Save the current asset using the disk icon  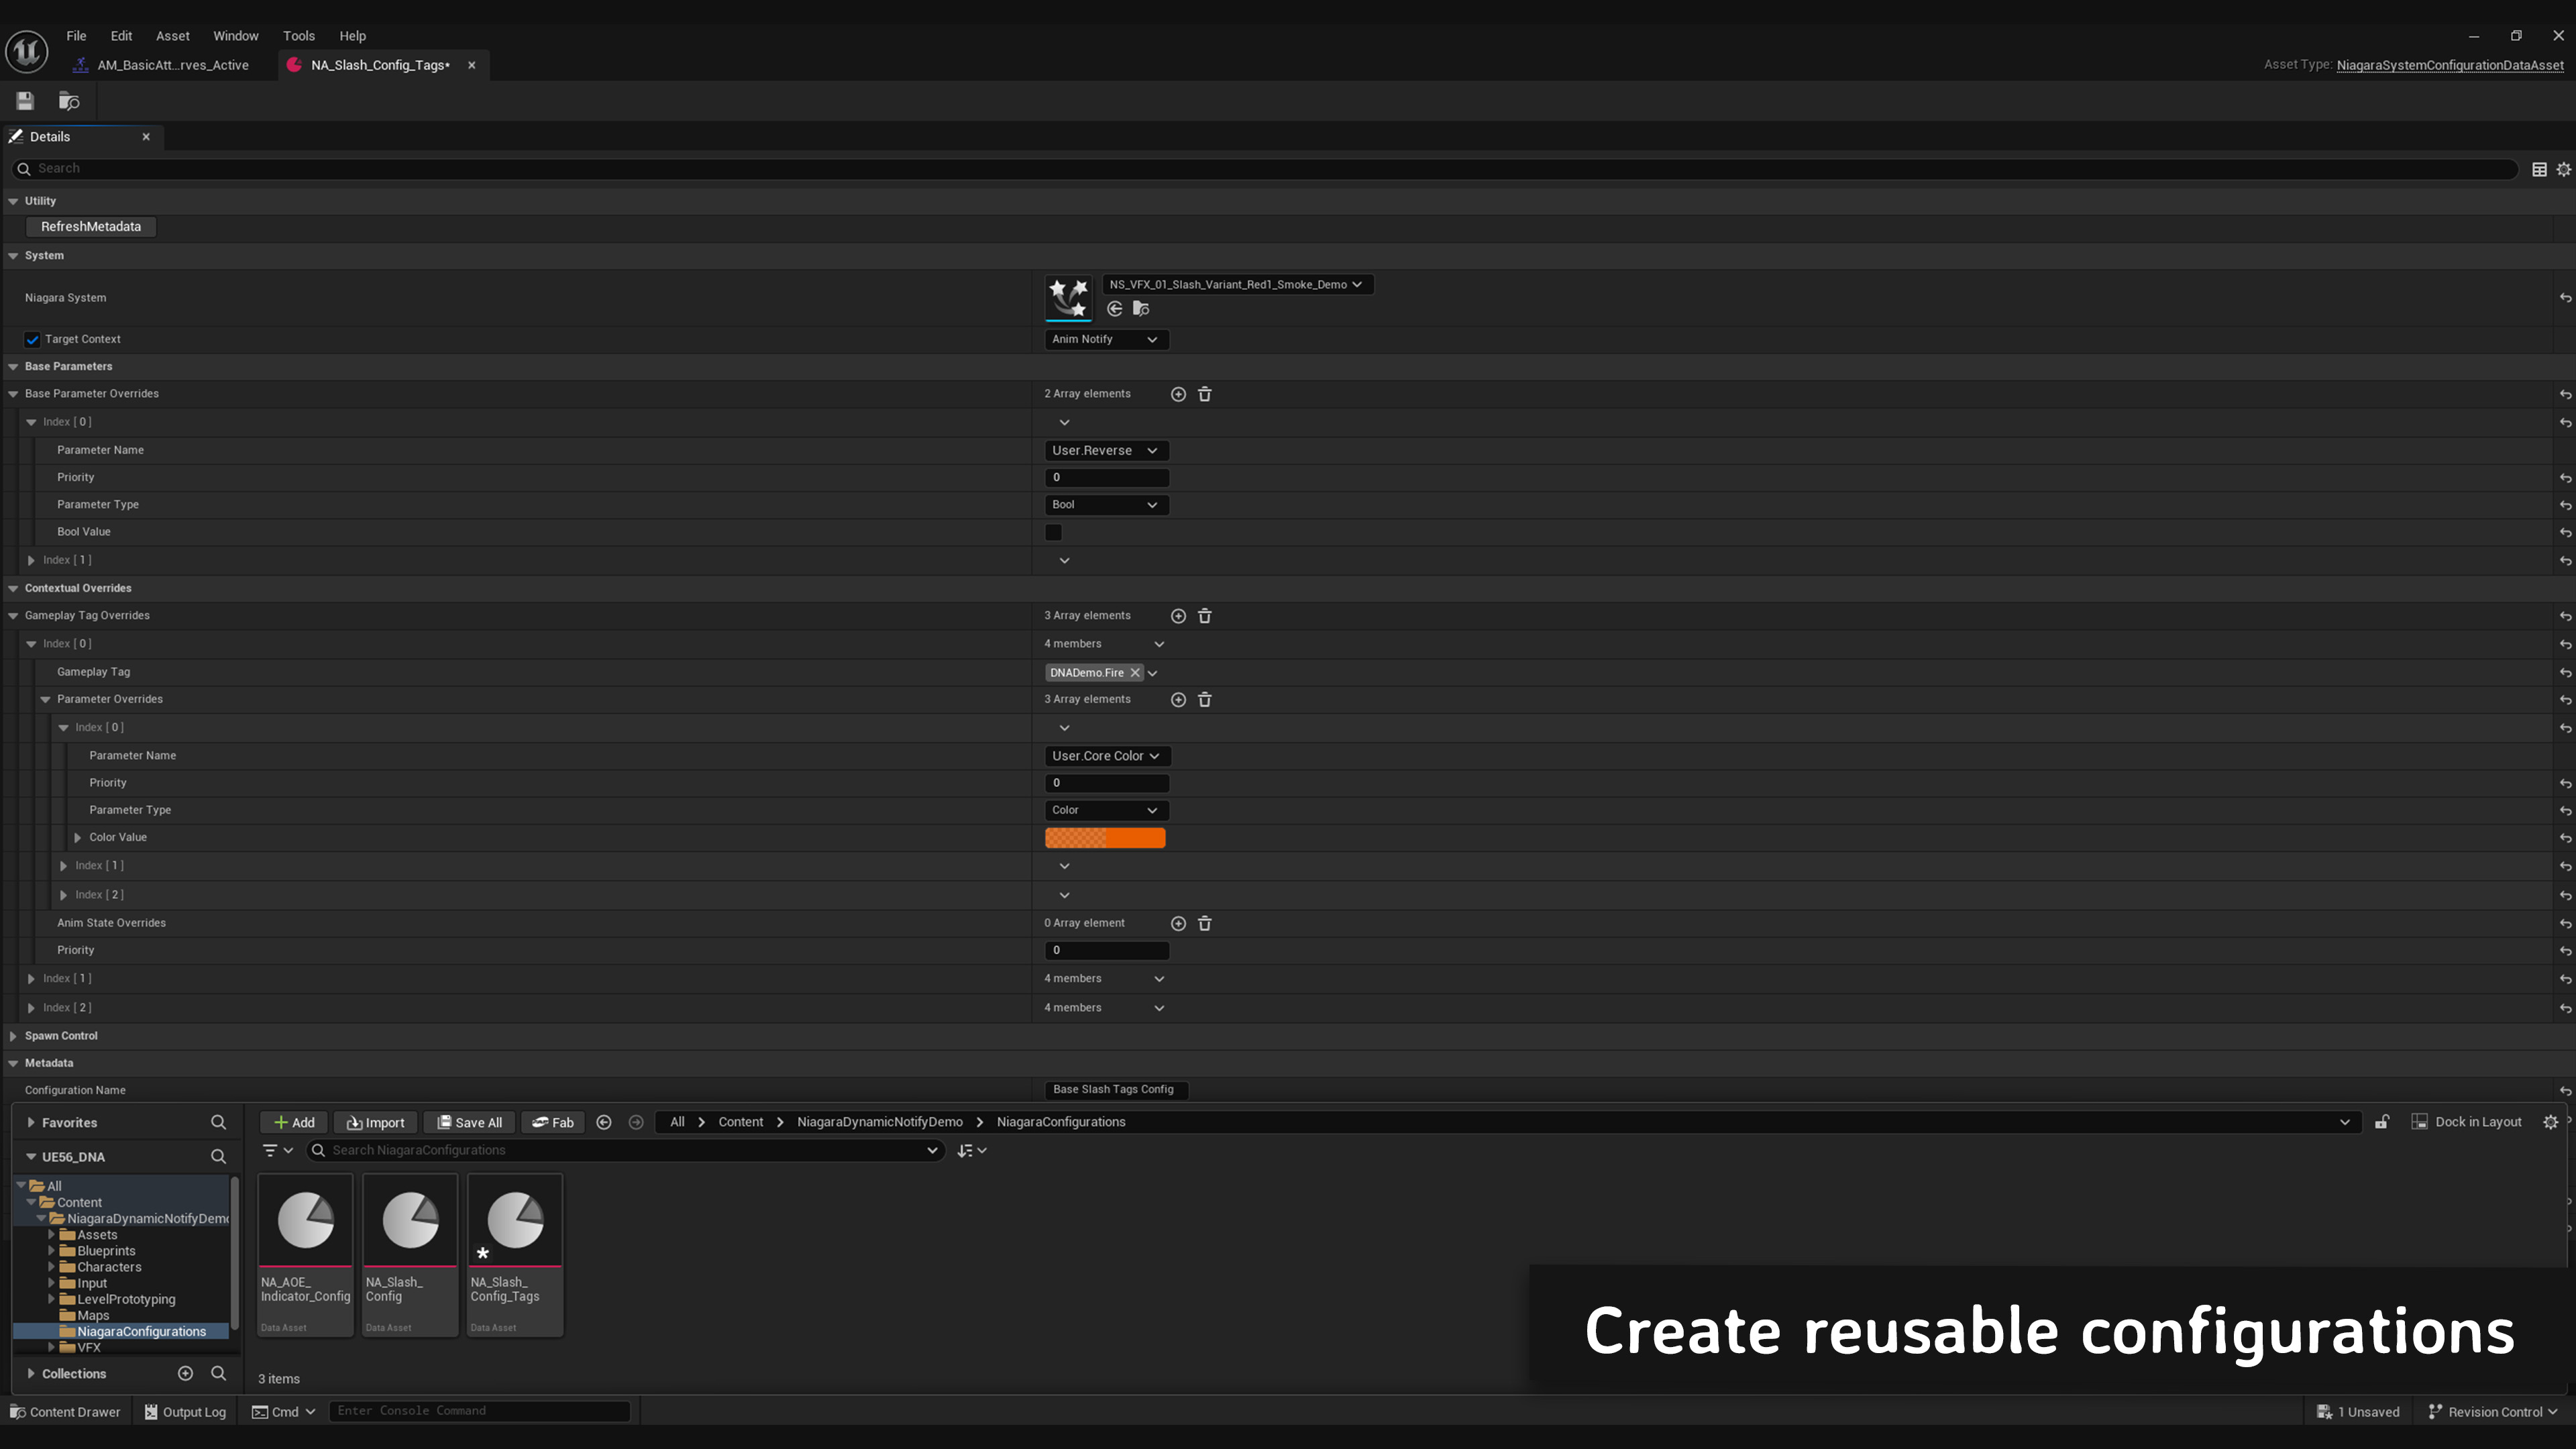click(24, 100)
